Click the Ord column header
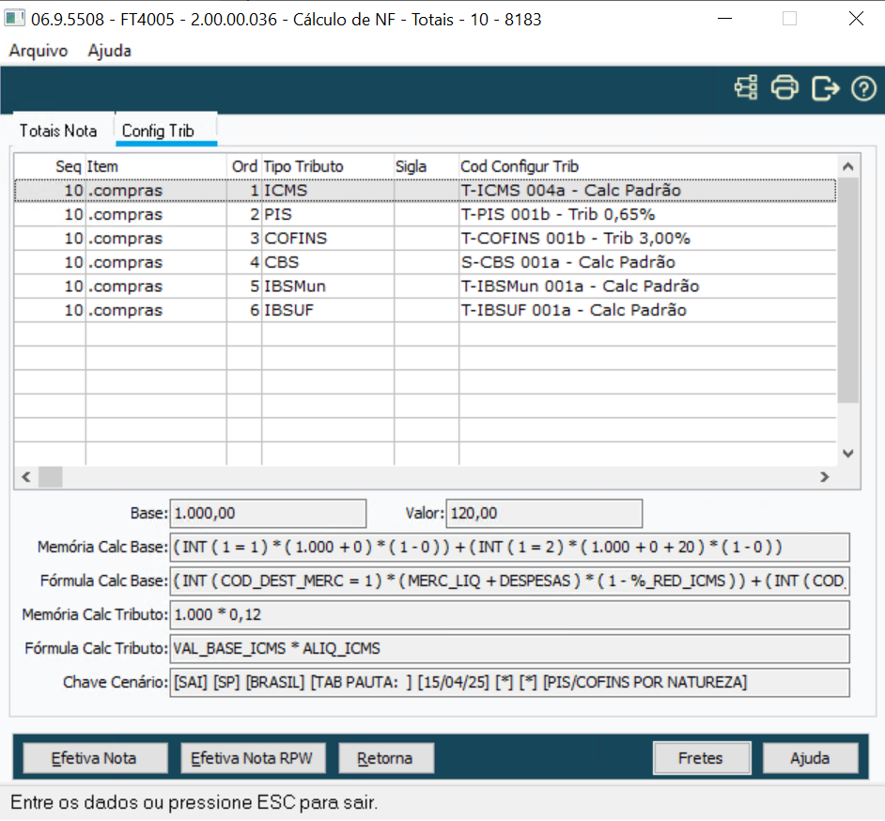The width and height of the screenshot is (885, 821). pos(244,166)
